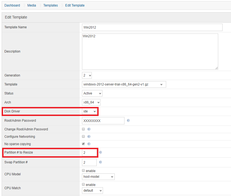Screen dimensions: 231x196
Task: Uncheck the No sparse copying checkbox
Action: tap(83, 144)
